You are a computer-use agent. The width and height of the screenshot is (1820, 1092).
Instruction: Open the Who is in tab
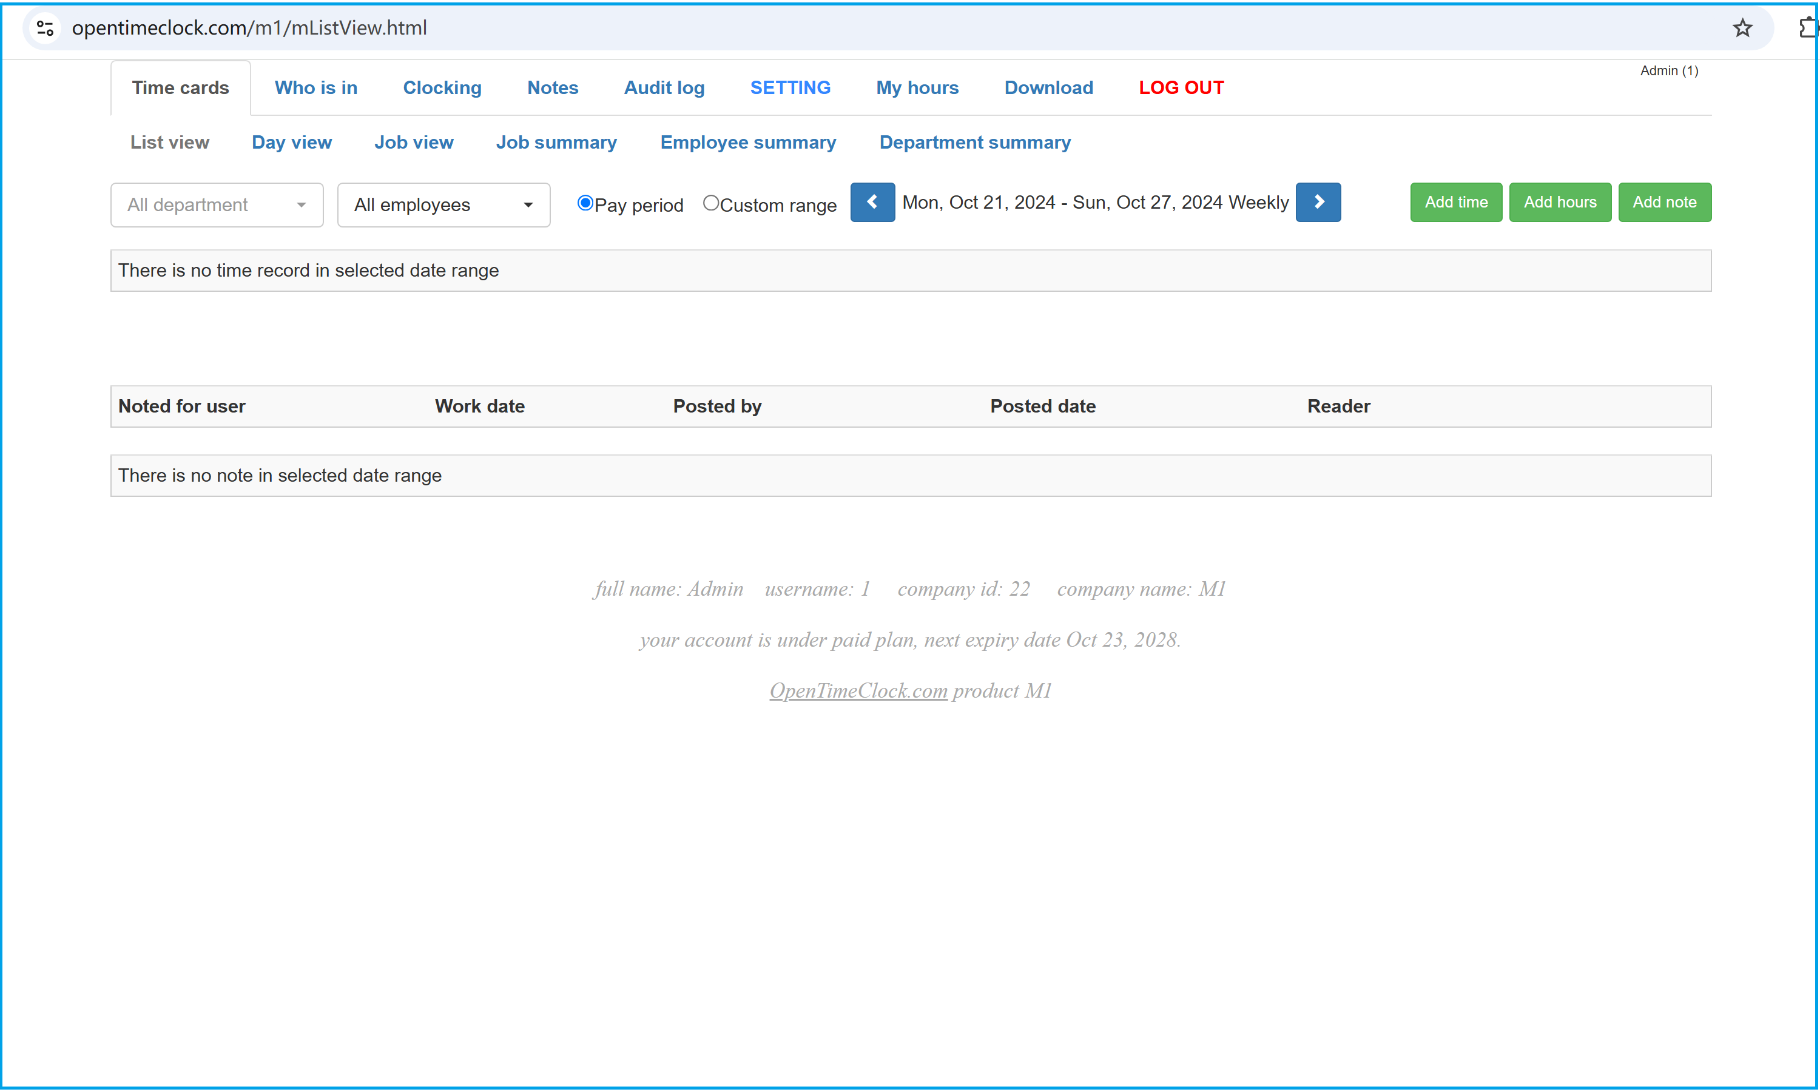coord(315,87)
